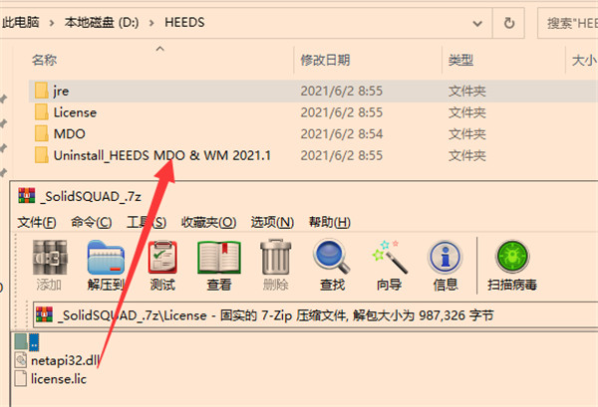Click the Uninstall_HEEDS folder icon
The image size is (598, 407).
42,155
